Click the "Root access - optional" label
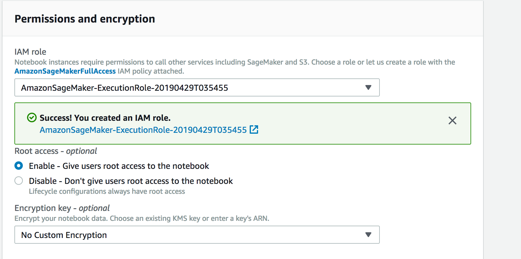 (56, 151)
